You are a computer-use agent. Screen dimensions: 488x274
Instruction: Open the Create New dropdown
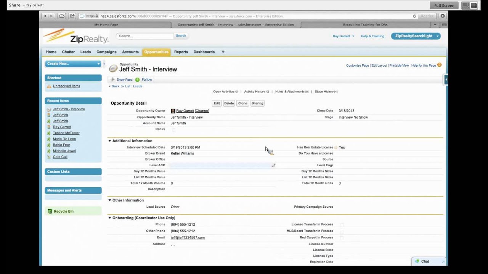pyautogui.click(x=73, y=64)
